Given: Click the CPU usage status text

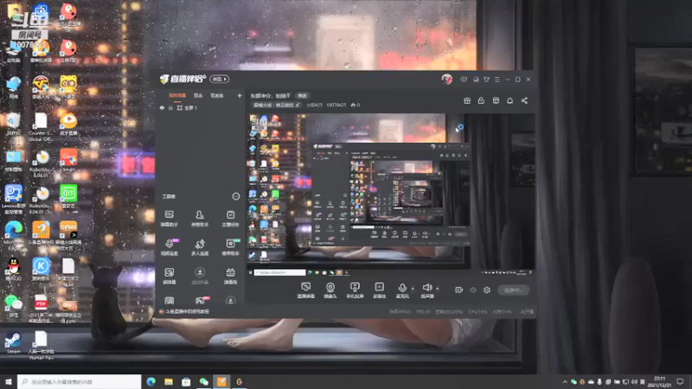Looking at the screenshot, I should (x=477, y=311).
